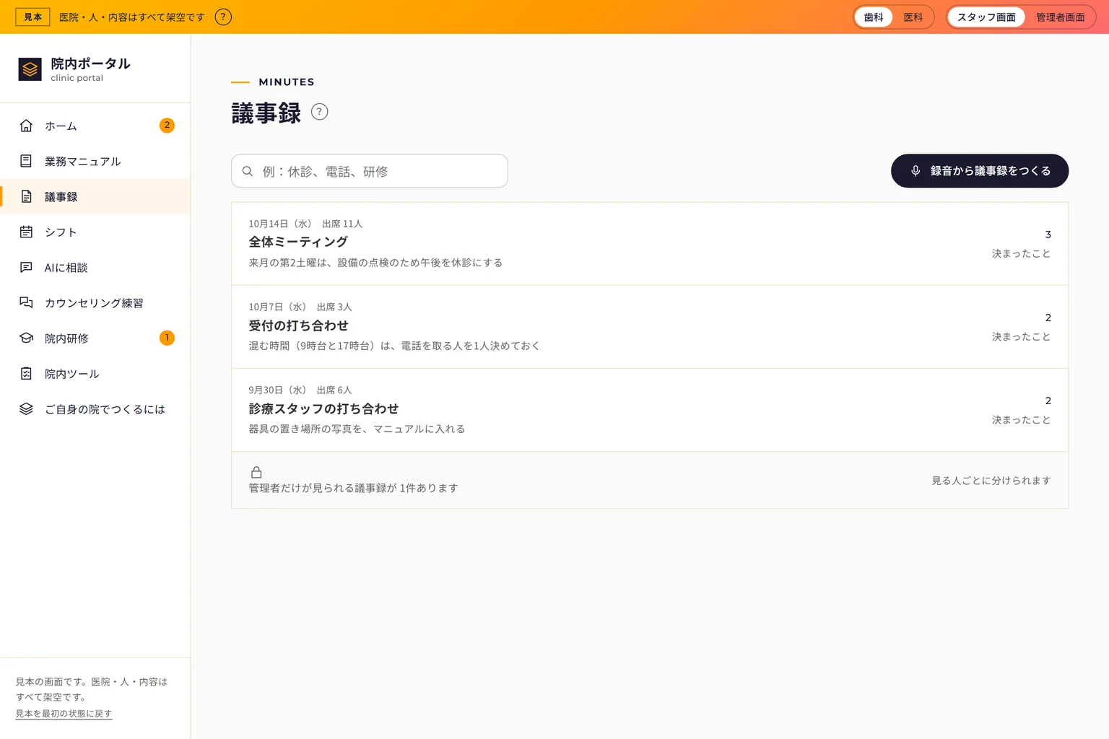Click the home icon in sidebar
Viewport: 1109px width, 739px height.
tap(26, 126)
